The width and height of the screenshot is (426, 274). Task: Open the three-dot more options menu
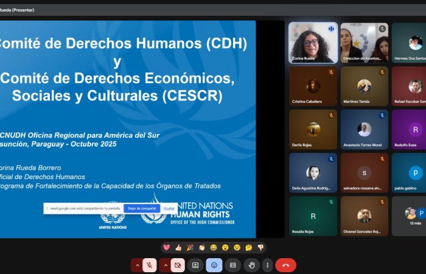[x=268, y=265]
